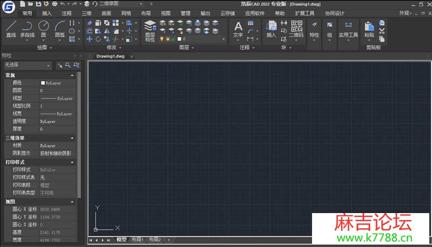Click the ellipse tool icon in 绘图 group

(72, 31)
